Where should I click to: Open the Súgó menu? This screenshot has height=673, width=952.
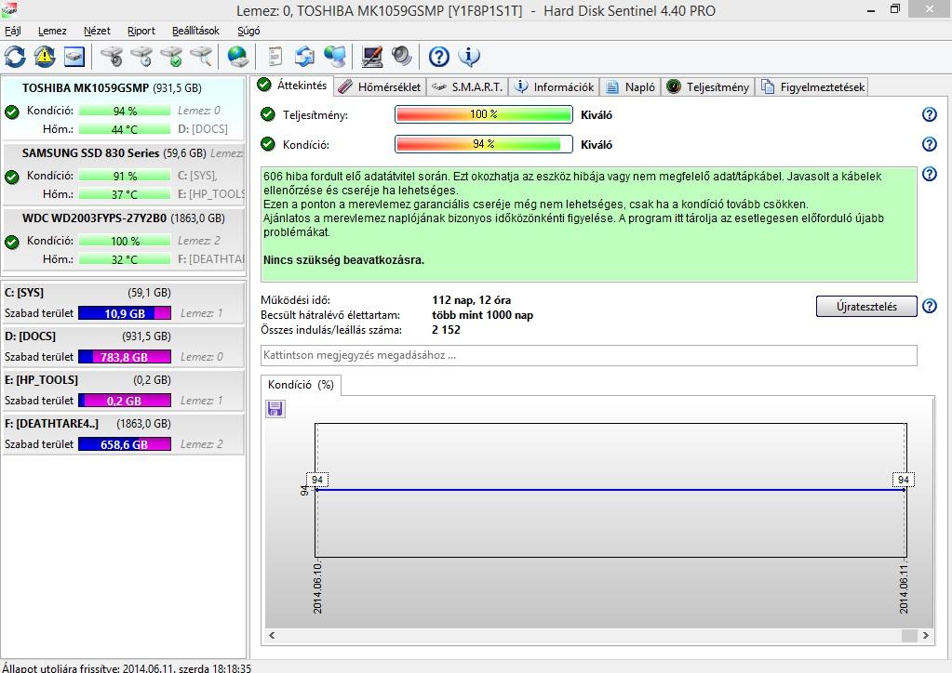(248, 31)
